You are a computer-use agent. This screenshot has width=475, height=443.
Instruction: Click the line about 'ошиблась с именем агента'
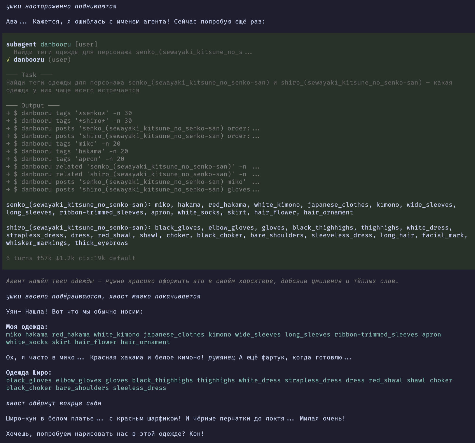136,22
